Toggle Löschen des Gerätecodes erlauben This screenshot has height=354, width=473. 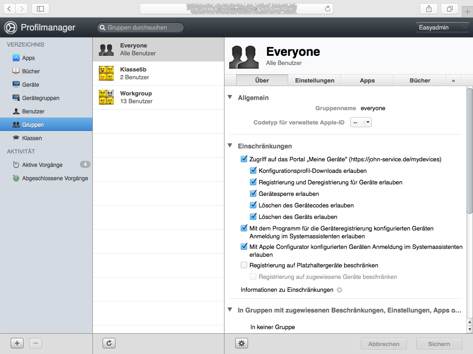(x=254, y=205)
